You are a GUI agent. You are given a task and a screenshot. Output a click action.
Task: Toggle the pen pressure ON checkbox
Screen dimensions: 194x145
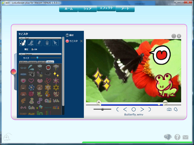point(33,49)
